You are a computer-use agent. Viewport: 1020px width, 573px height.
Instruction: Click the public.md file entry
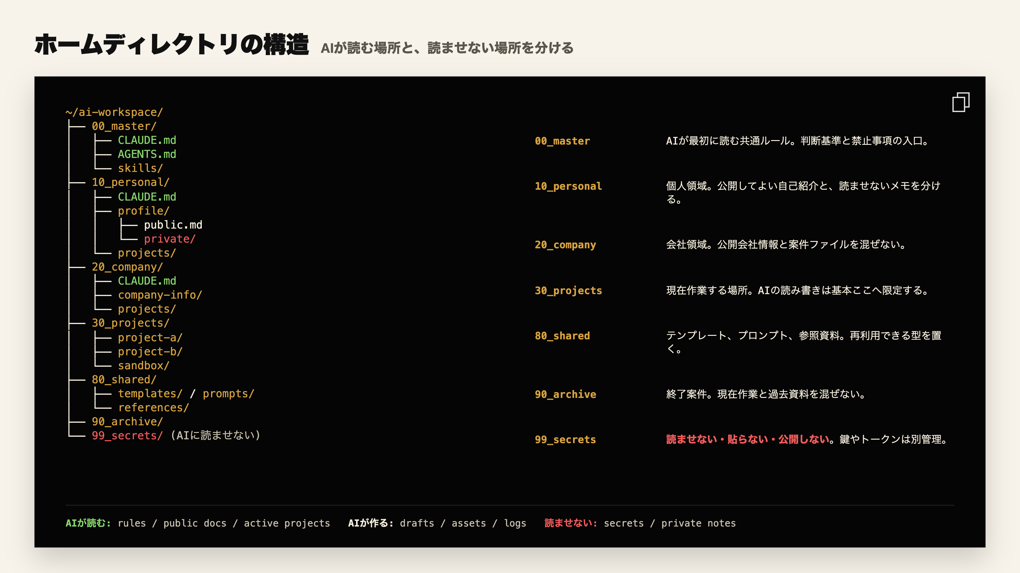[x=173, y=225]
